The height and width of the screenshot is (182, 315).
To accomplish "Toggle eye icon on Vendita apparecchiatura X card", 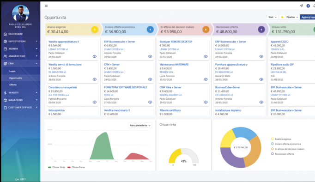I will tap(95, 56).
